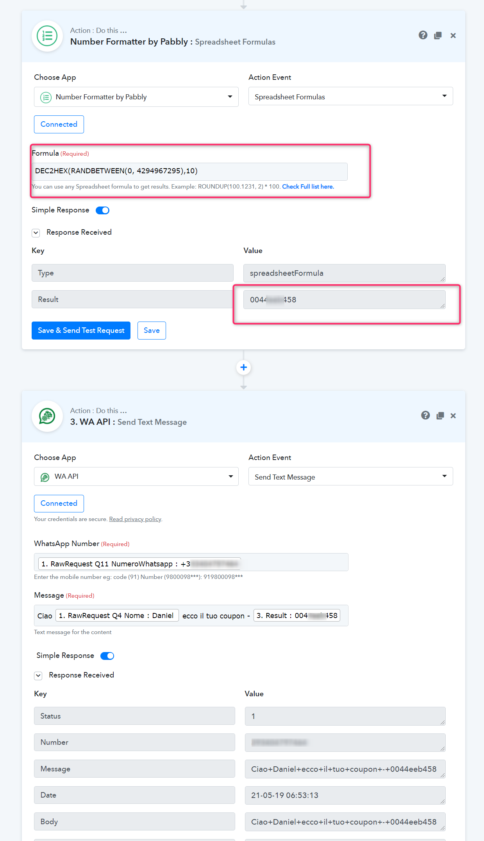The width and height of the screenshot is (484, 841).
Task: Select the spreadsheetFormula value field
Action: point(345,273)
